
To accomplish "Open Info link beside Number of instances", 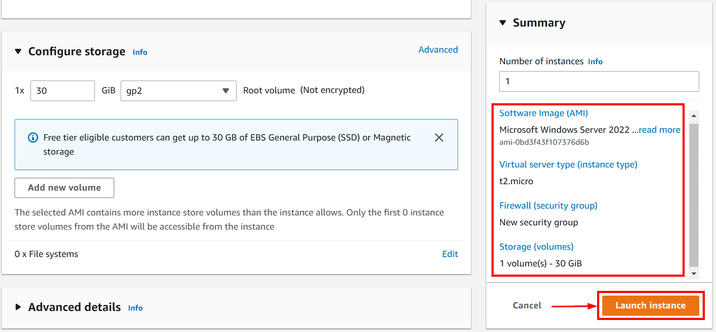I will tap(595, 62).
